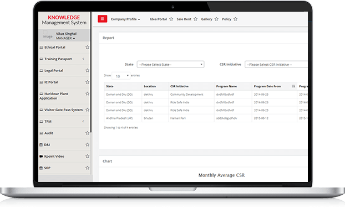Star the Idea Portal shortcut
This screenshot has height=208, width=345.
[x=171, y=19]
